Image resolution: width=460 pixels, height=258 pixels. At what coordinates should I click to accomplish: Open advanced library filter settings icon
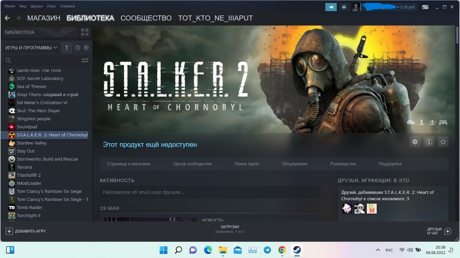[85, 60]
